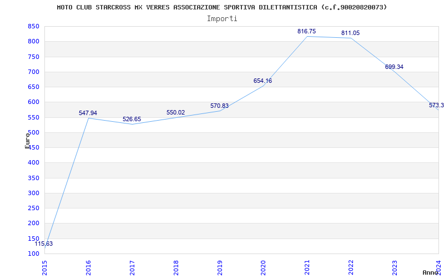Screen dimensions: 444x278
Task: Click the 115.63 data label
Action: [44, 244]
